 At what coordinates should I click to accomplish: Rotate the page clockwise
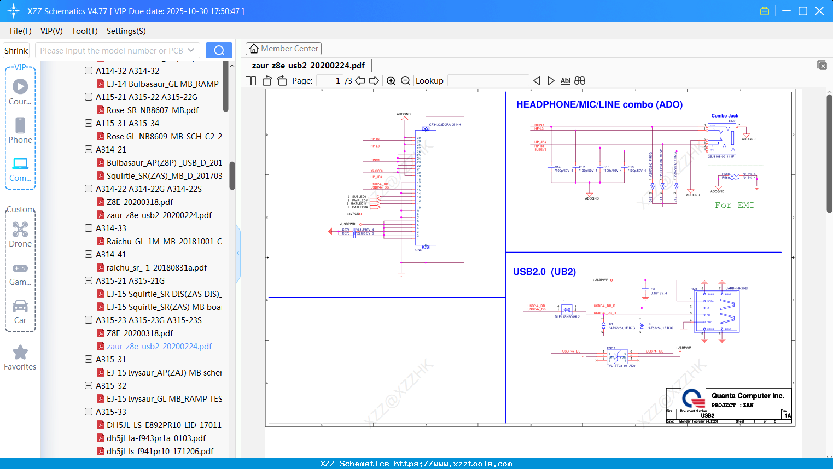click(282, 81)
